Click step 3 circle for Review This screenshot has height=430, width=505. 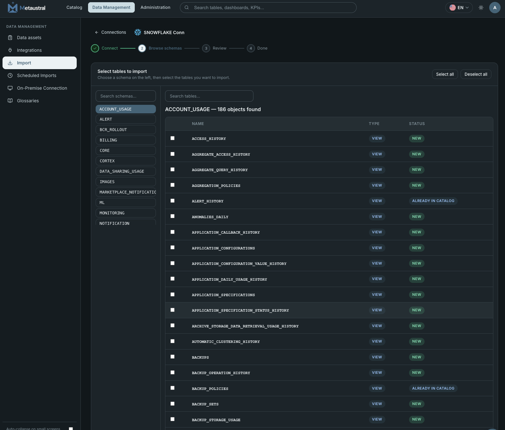click(x=206, y=48)
